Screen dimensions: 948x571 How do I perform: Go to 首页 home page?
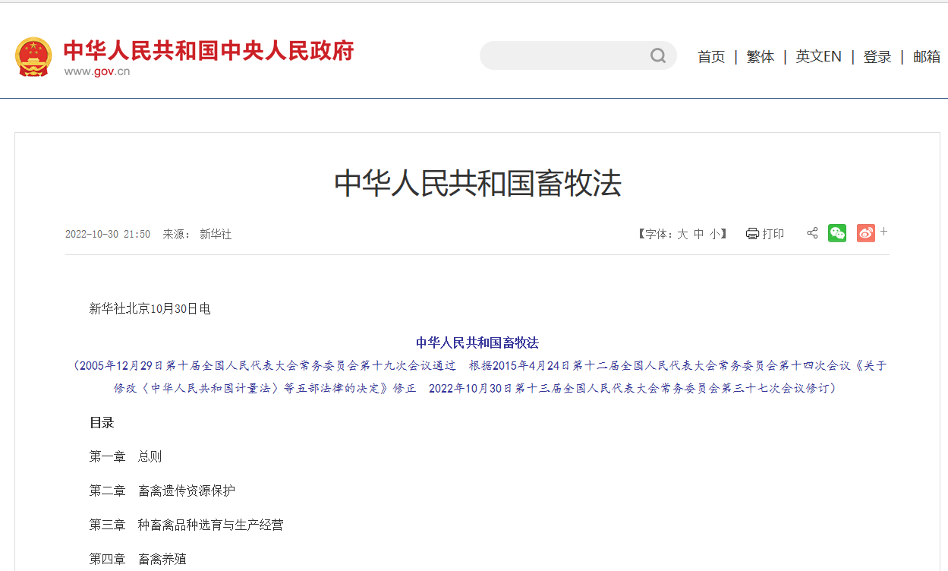711,57
